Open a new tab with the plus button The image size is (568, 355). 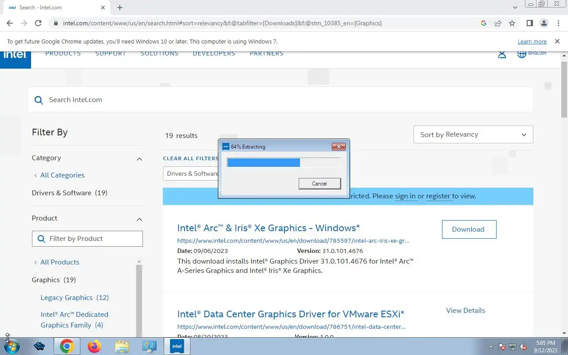[120, 8]
